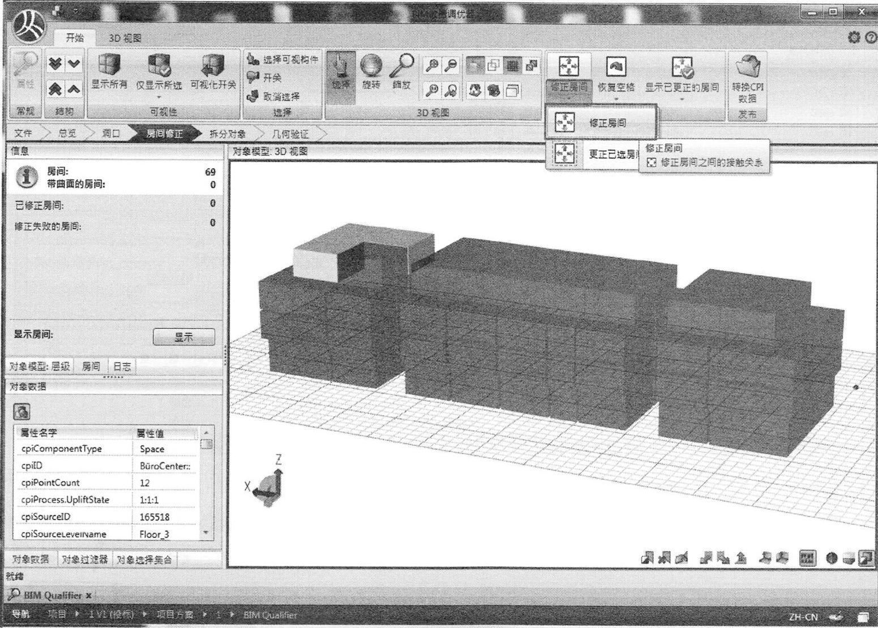
Task: Click the application round logo button
Action: (29, 27)
